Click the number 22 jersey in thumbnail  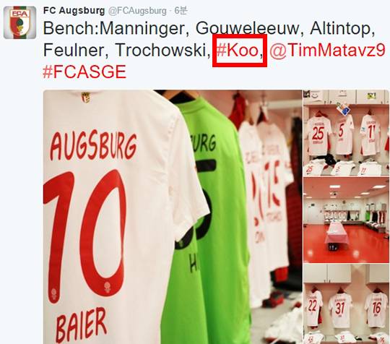[x=313, y=308]
